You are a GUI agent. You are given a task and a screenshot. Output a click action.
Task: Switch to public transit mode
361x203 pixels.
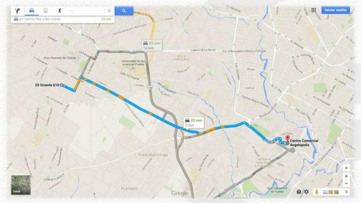(46, 11)
